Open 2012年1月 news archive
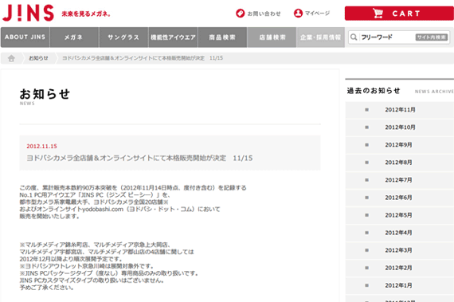 pos(400,285)
